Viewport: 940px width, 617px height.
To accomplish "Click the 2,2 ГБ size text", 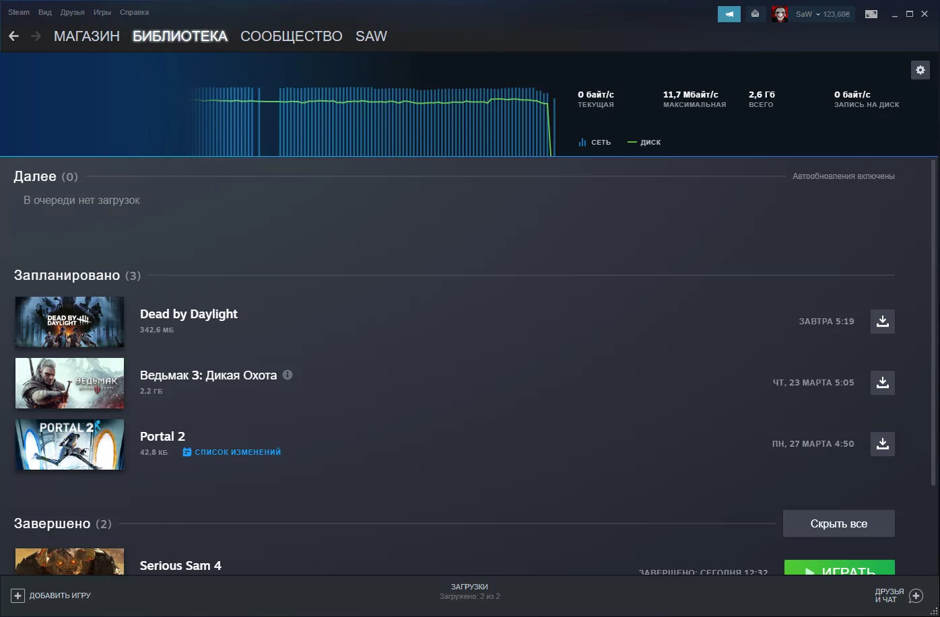I will [152, 392].
